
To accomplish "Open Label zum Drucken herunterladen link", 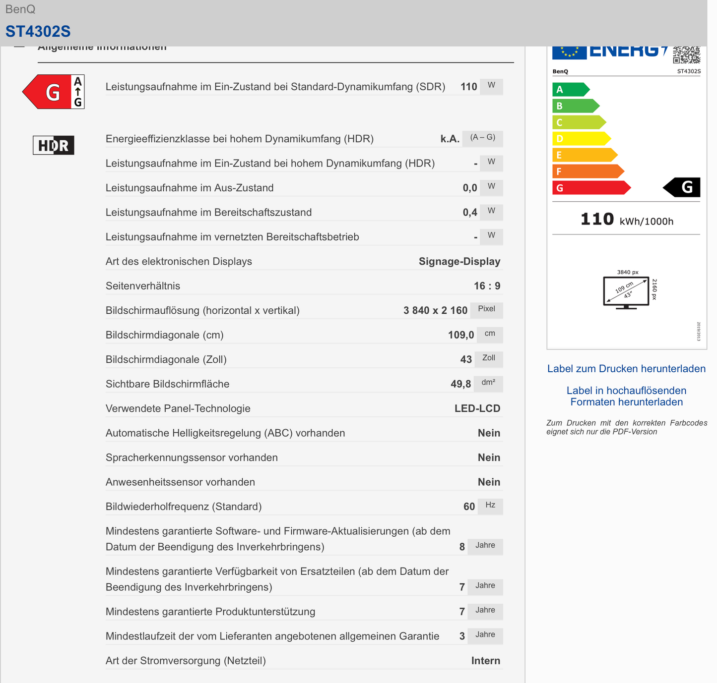I will point(626,369).
